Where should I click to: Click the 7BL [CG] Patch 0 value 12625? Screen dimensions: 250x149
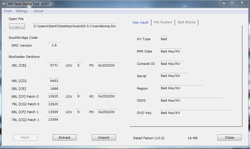(x=53, y=104)
